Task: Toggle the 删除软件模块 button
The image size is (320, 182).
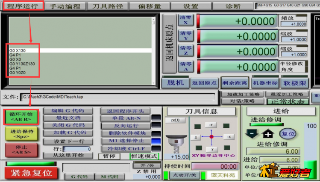Action: 126,133
